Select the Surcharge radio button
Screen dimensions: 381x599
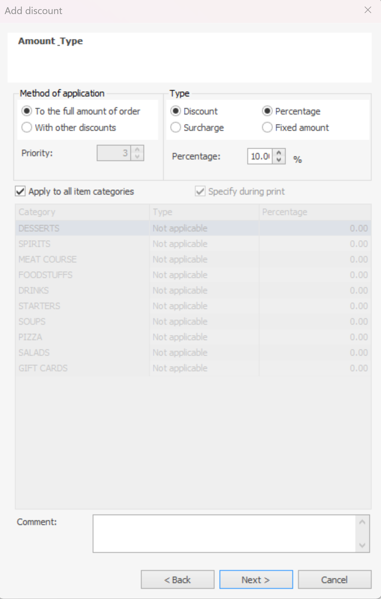pyautogui.click(x=176, y=127)
